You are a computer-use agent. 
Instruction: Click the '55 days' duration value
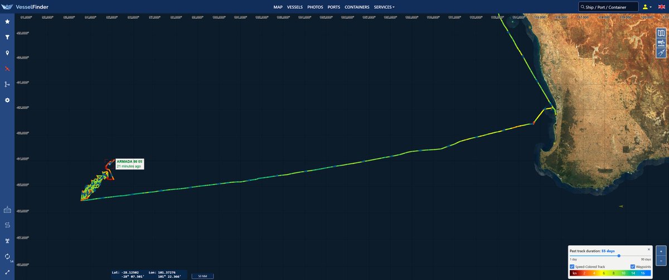click(608, 251)
